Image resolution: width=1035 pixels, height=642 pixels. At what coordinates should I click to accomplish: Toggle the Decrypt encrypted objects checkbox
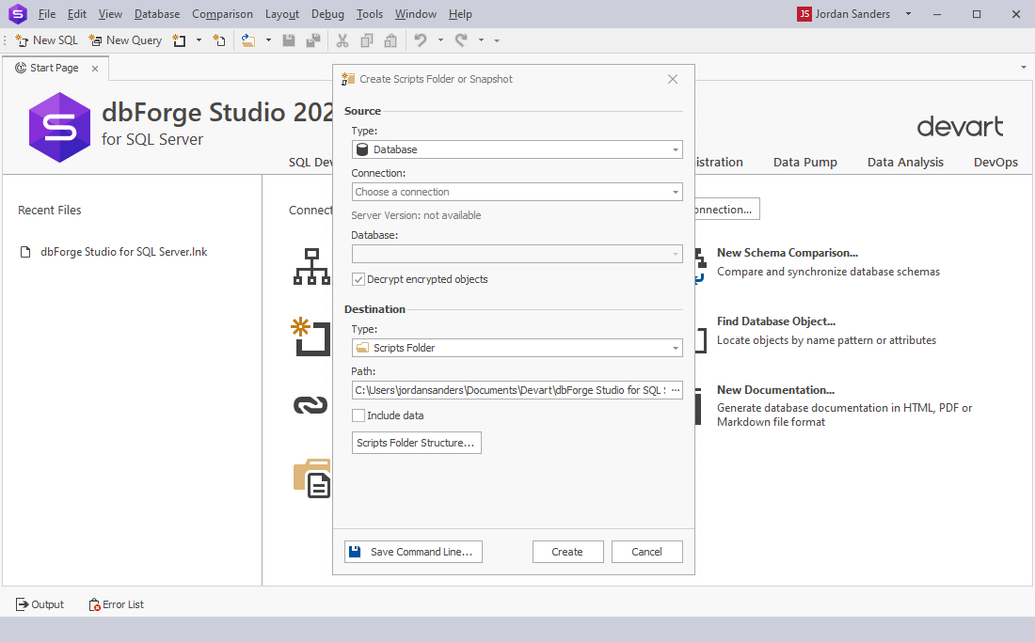(358, 279)
